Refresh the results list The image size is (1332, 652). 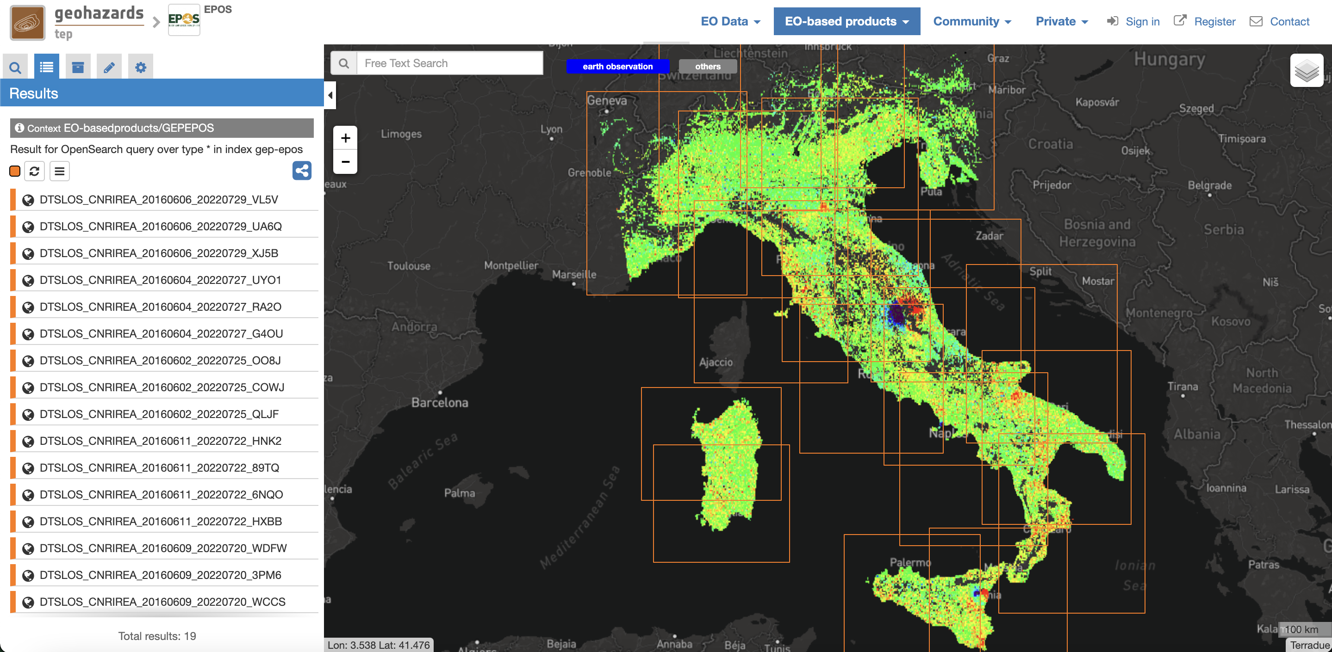click(x=35, y=171)
